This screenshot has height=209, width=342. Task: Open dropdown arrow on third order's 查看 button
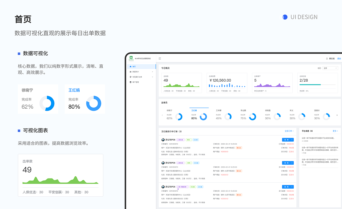click(x=292, y=187)
